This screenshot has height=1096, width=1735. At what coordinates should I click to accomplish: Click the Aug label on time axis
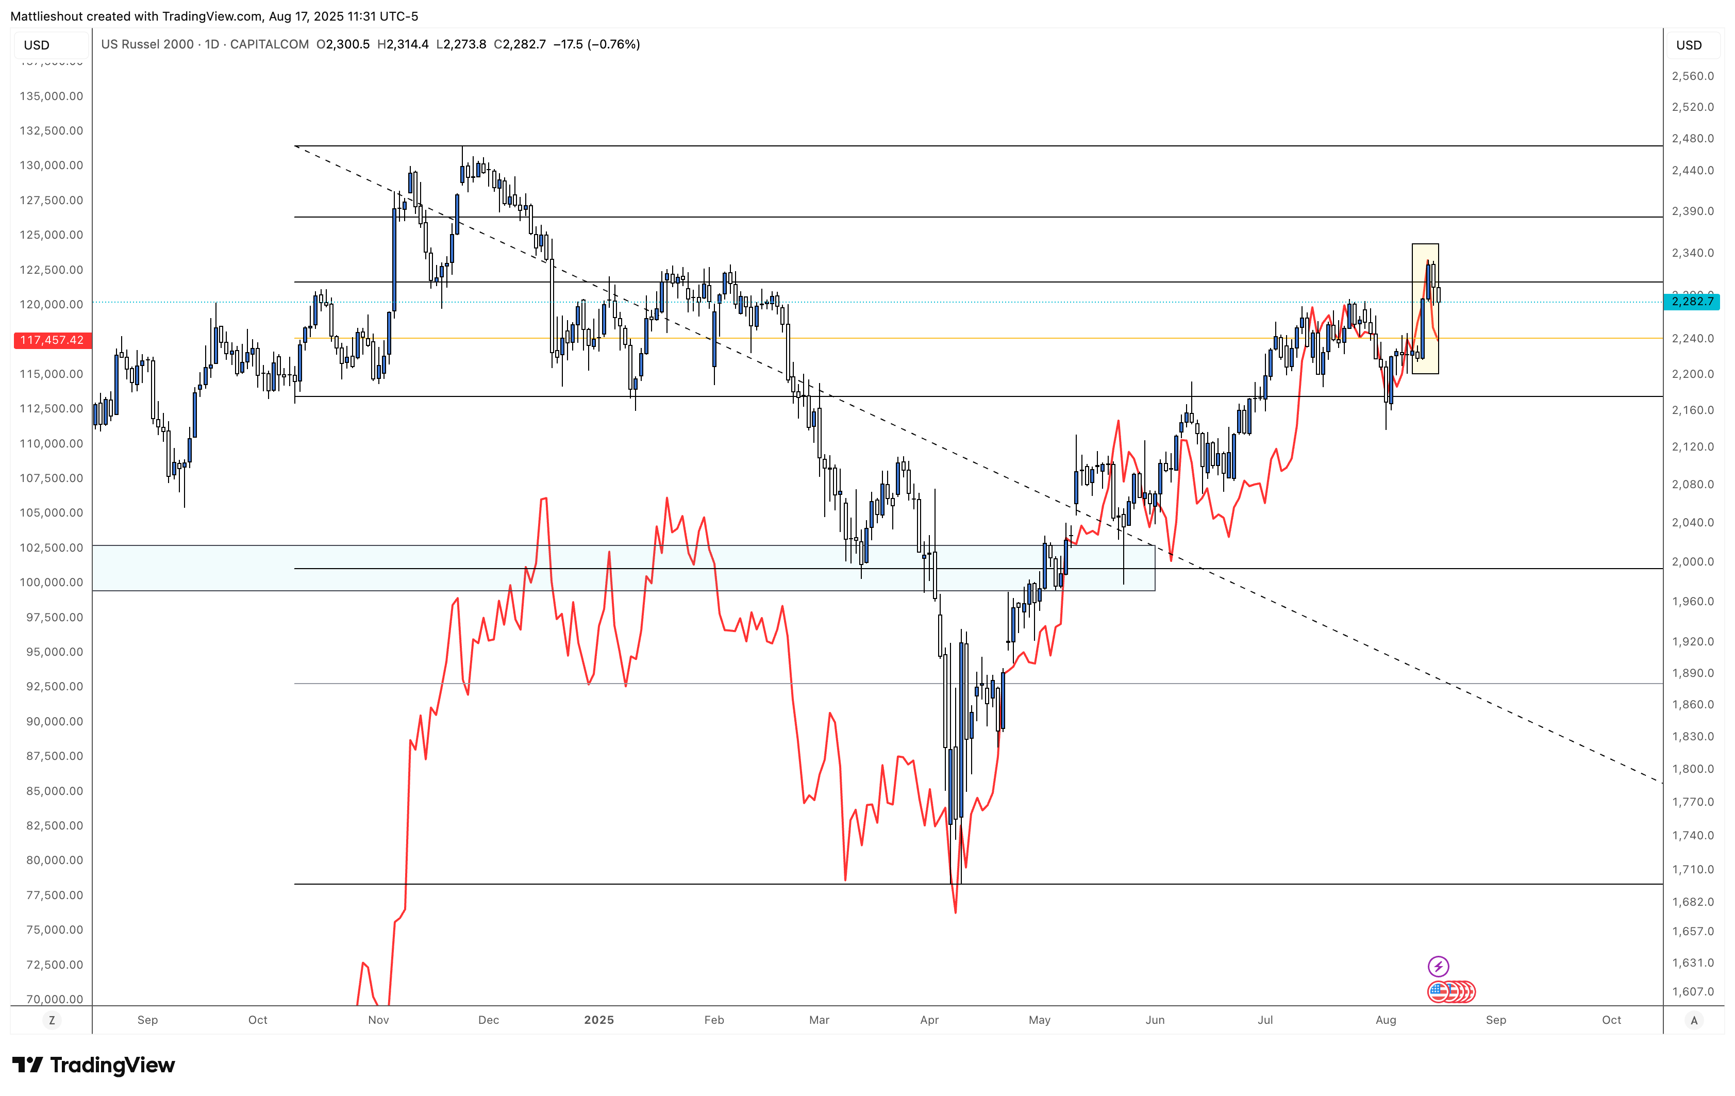tap(1386, 1020)
